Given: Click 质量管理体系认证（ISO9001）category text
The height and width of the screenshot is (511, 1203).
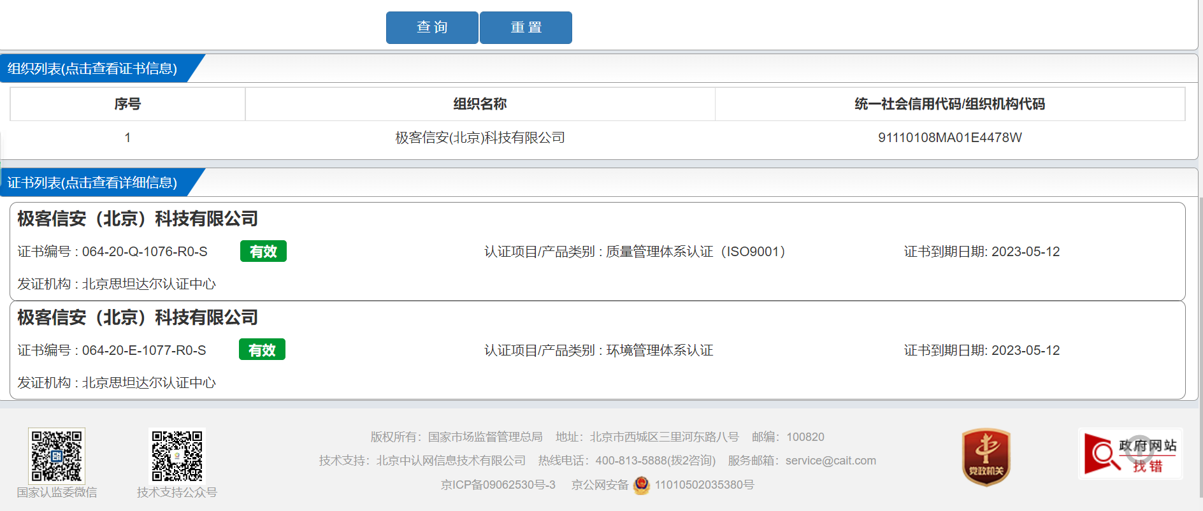Looking at the screenshot, I should click(x=695, y=252).
